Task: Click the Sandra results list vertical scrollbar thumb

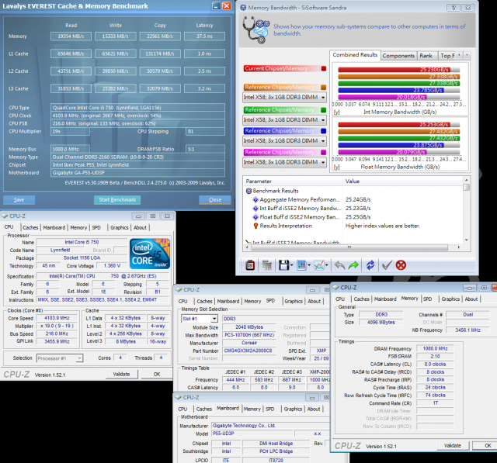Action: [x=466, y=187]
